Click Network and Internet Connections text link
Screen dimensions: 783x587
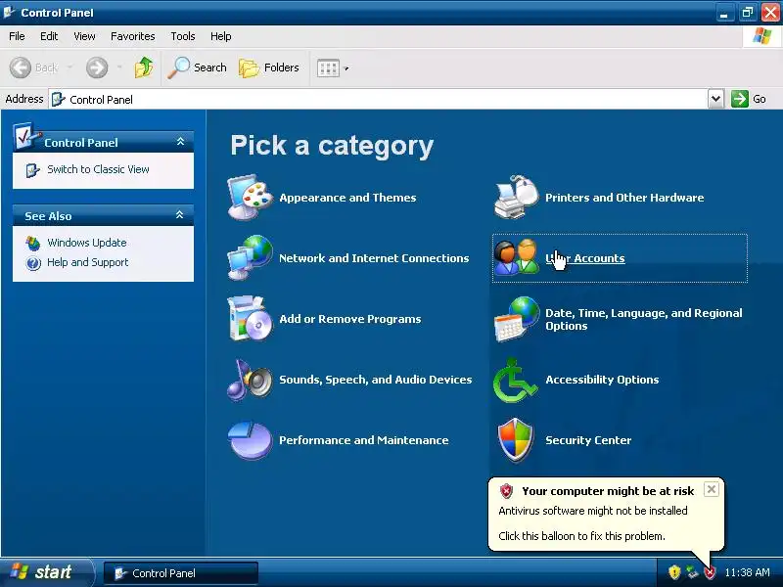pyautogui.click(x=374, y=258)
